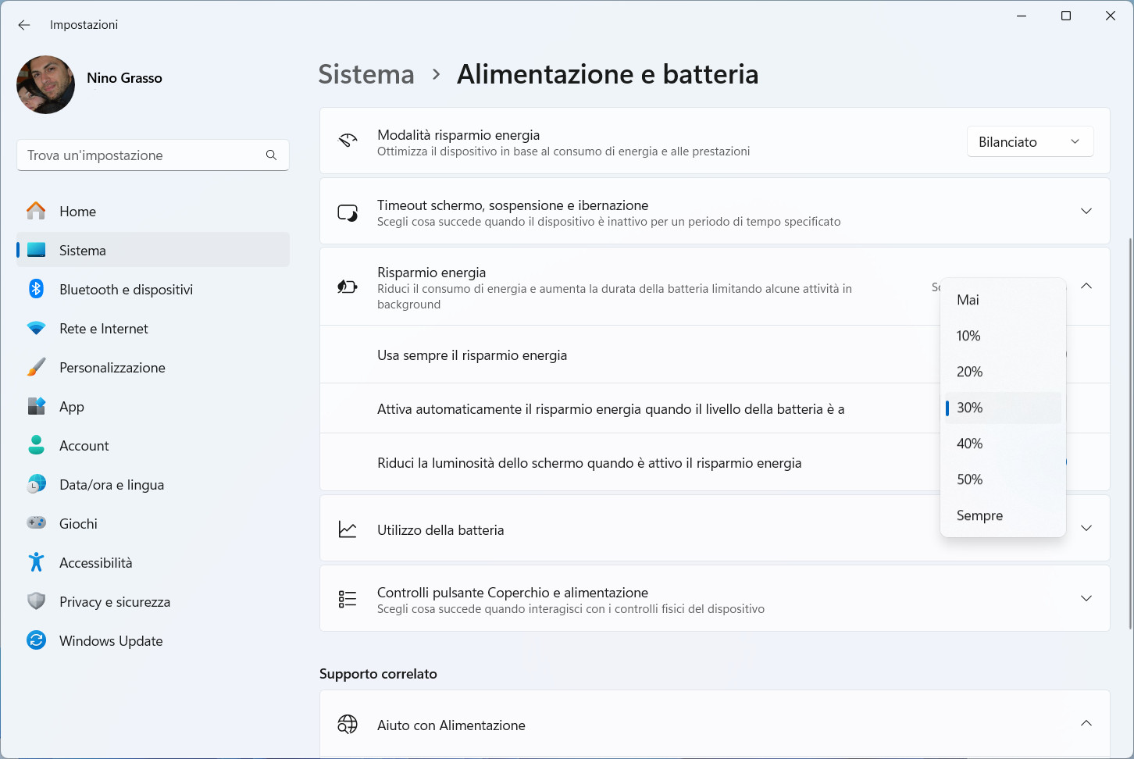Expand Timeout schermo, sospensione e ibernazione
Viewport: 1134px width, 759px height.
(x=1086, y=211)
